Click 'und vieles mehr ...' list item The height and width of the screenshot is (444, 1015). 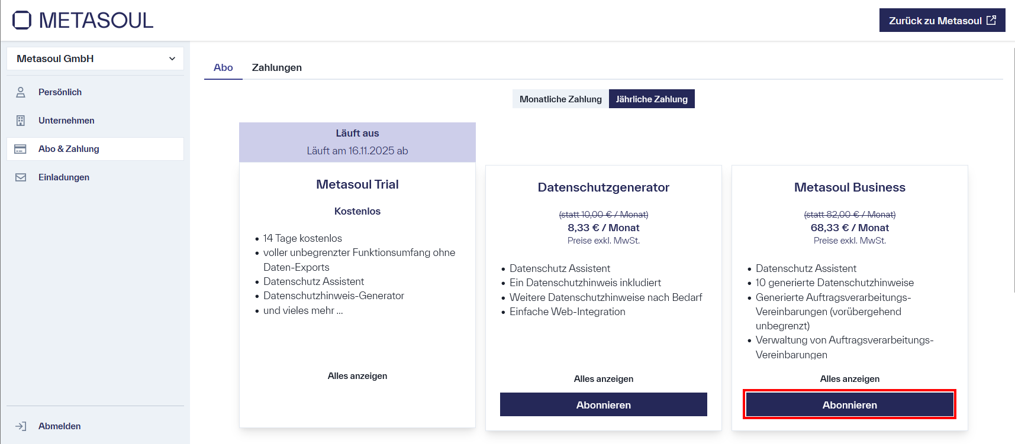pos(303,310)
